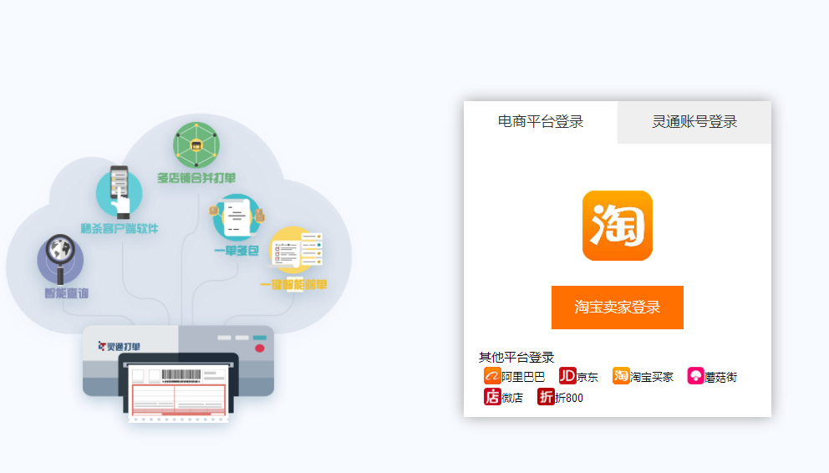
Task: Click the 淘宝卖家登录 button
Action: 617,307
